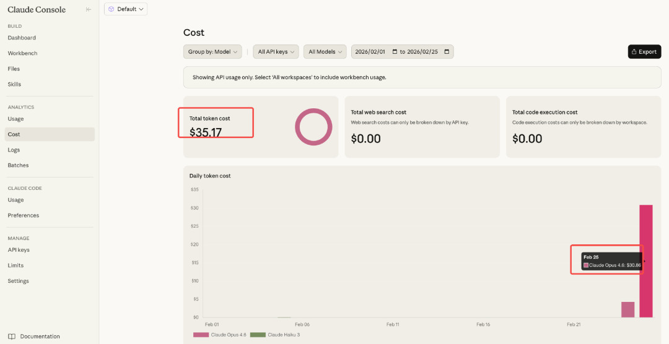Image resolution: width=669 pixels, height=344 pixels.
Task: Click the Documentation book icon
Action: [x=12, y=337]
